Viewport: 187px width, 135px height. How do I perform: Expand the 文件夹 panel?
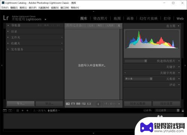8,37
